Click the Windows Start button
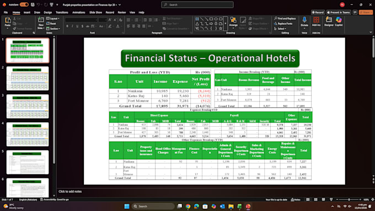This screenshot has width=375, height=211. click(x=127, y=206)
